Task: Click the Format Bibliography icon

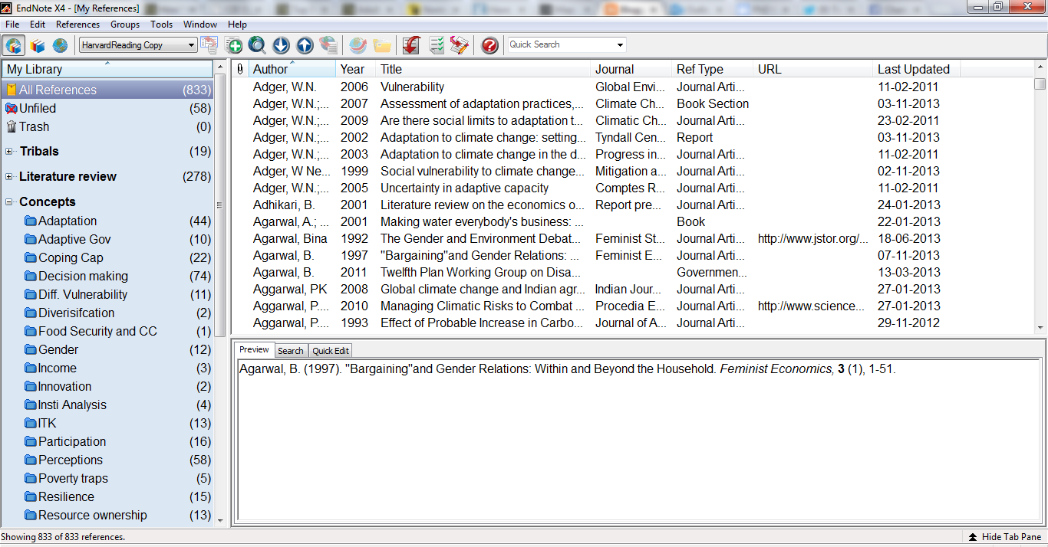Action: click(437, 45)
